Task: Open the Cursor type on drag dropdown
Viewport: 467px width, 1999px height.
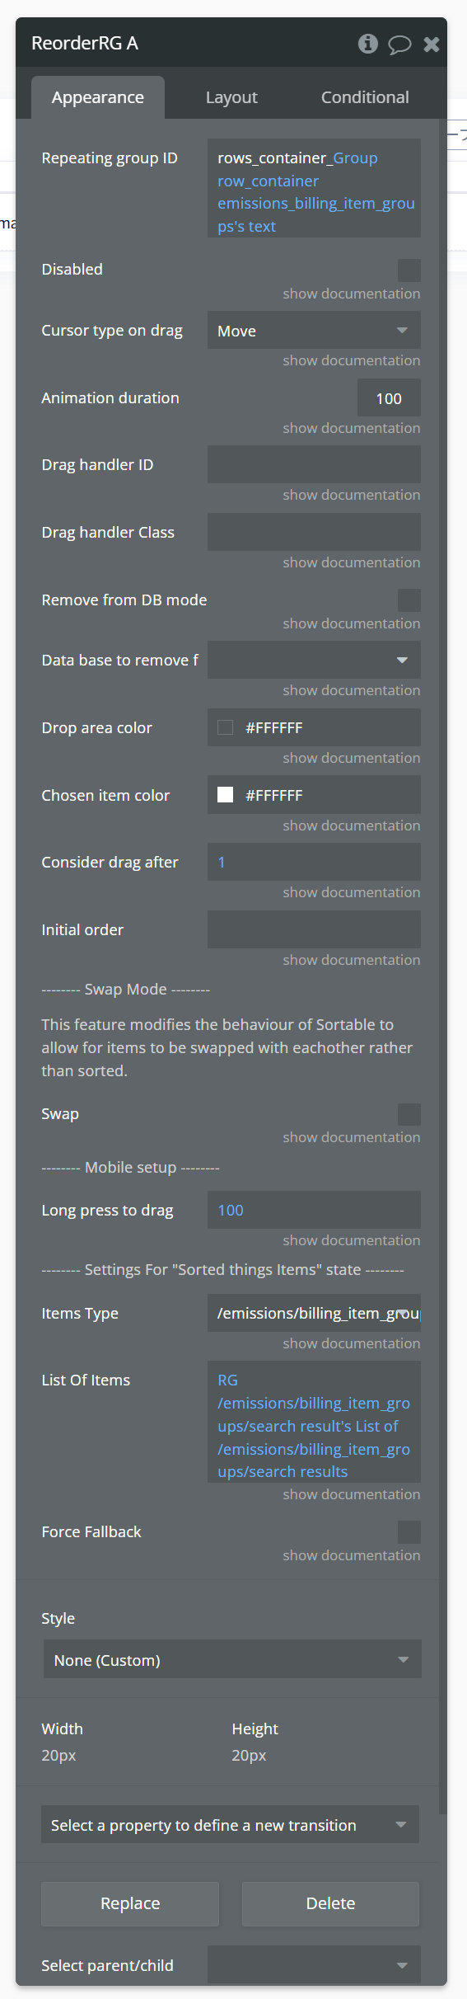Action: [314, 331]
